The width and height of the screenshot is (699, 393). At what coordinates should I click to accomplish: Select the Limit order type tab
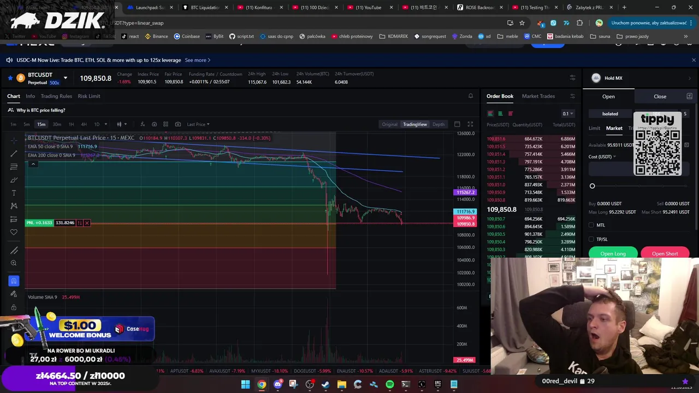594,128
